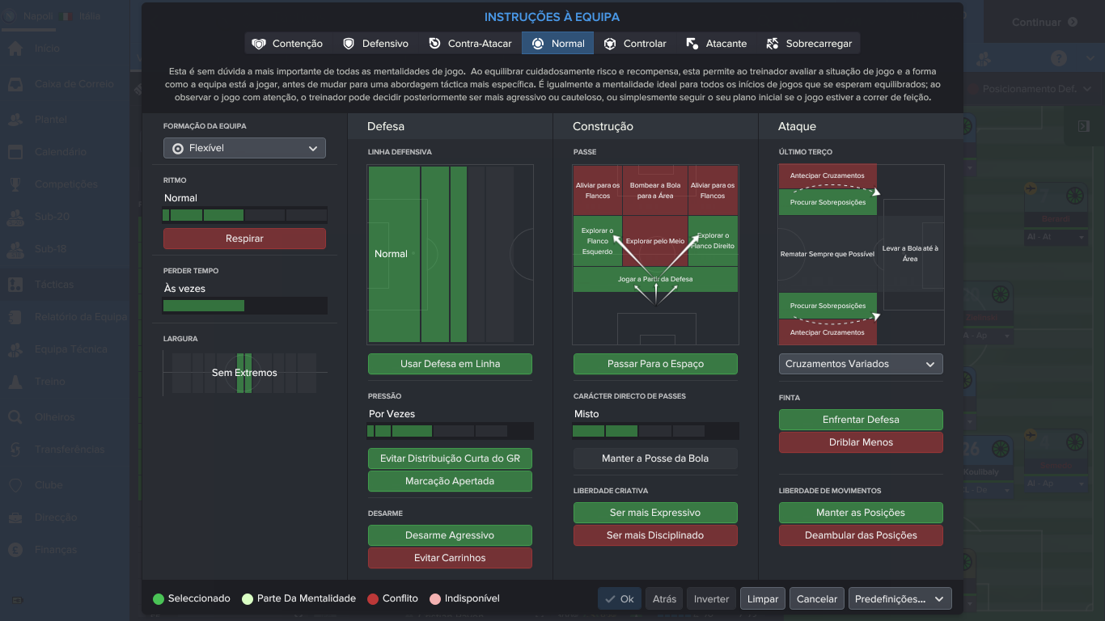Enable Manter a Posse da Bola
1105x621 pixels.
655,458
